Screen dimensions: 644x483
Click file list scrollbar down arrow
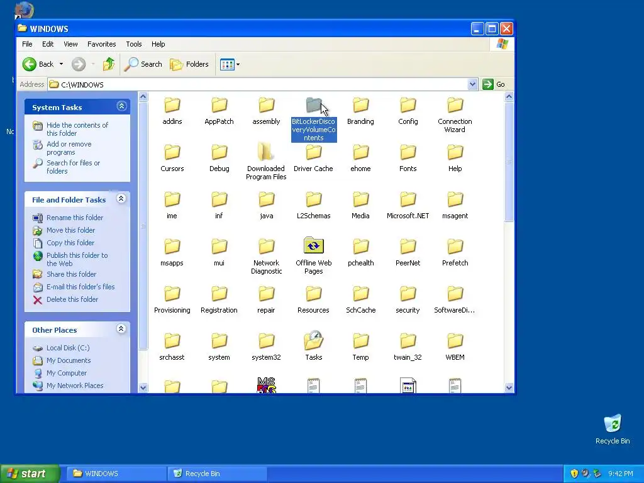pyautogui.click(x=509, y=387)
